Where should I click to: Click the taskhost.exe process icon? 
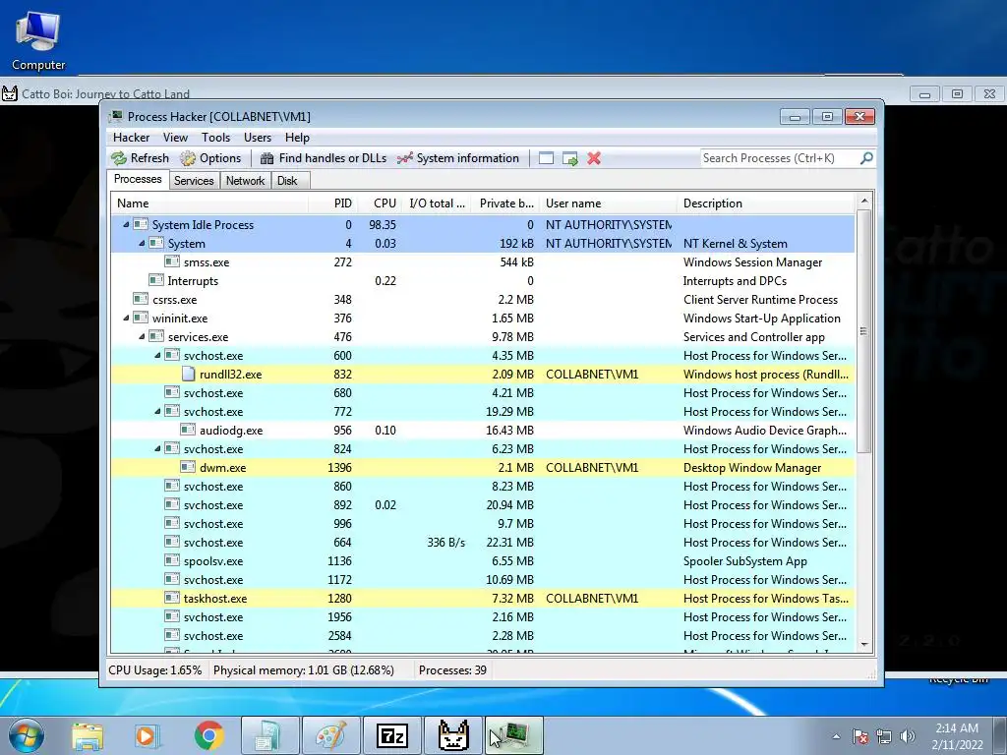point(172,598)
